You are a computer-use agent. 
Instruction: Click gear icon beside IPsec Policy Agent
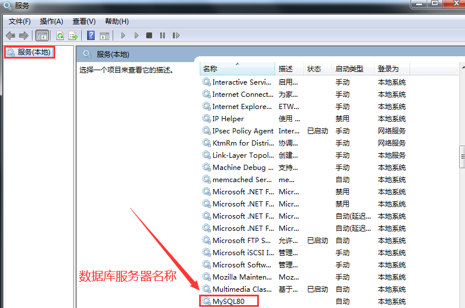[207, 131]
